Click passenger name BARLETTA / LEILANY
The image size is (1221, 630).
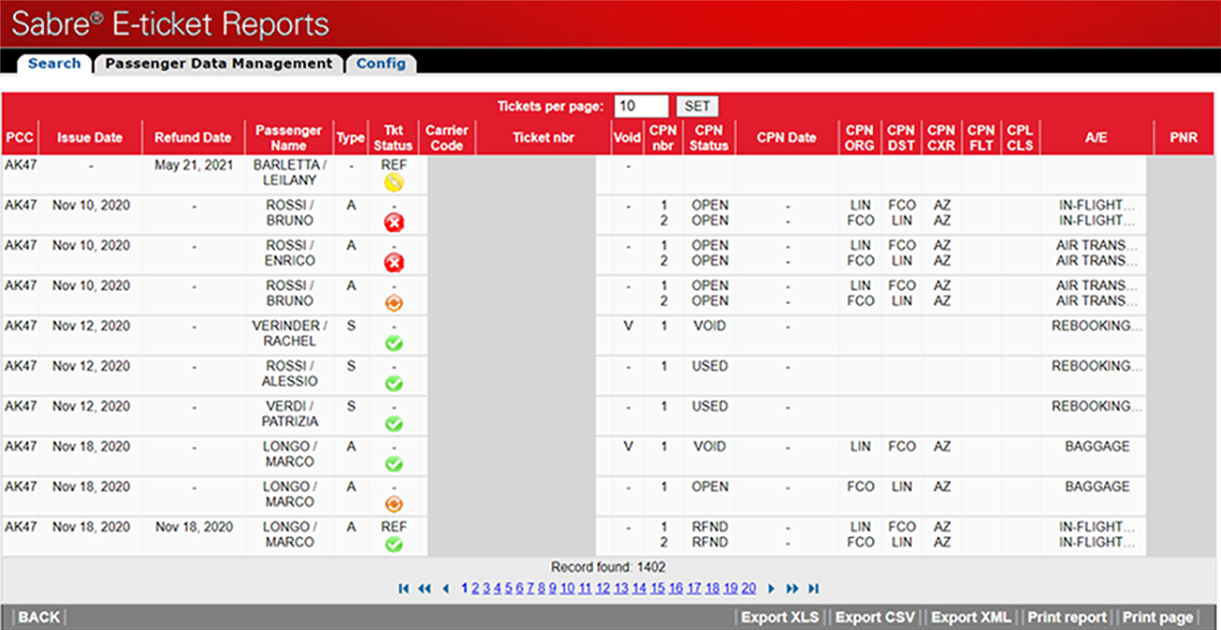[x=289, y=172]
